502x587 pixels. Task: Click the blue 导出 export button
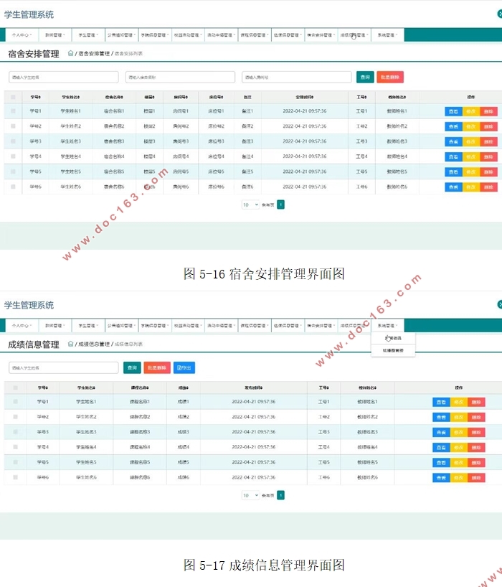[184, 367]
